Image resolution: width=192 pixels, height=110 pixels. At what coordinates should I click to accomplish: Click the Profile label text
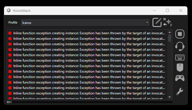coord(13,22)
